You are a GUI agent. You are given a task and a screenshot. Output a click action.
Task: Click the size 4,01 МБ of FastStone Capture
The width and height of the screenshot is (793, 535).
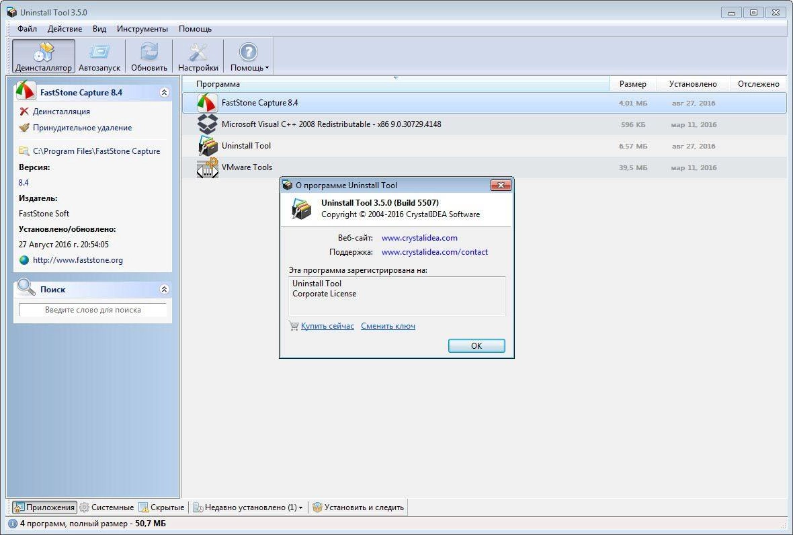click(x=632, y=103)
